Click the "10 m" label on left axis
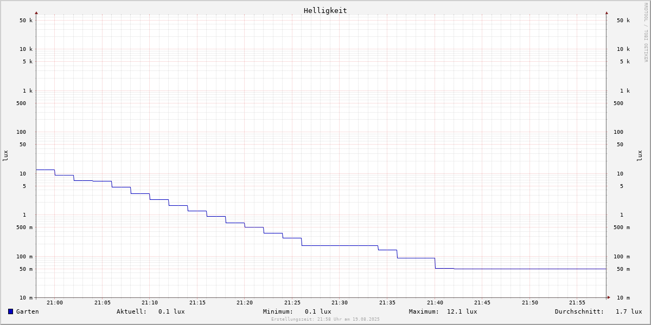Image resolution: width=651 pixels, height=325 pixels. [26, 298]
